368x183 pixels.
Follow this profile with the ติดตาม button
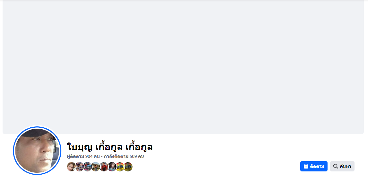314,166
